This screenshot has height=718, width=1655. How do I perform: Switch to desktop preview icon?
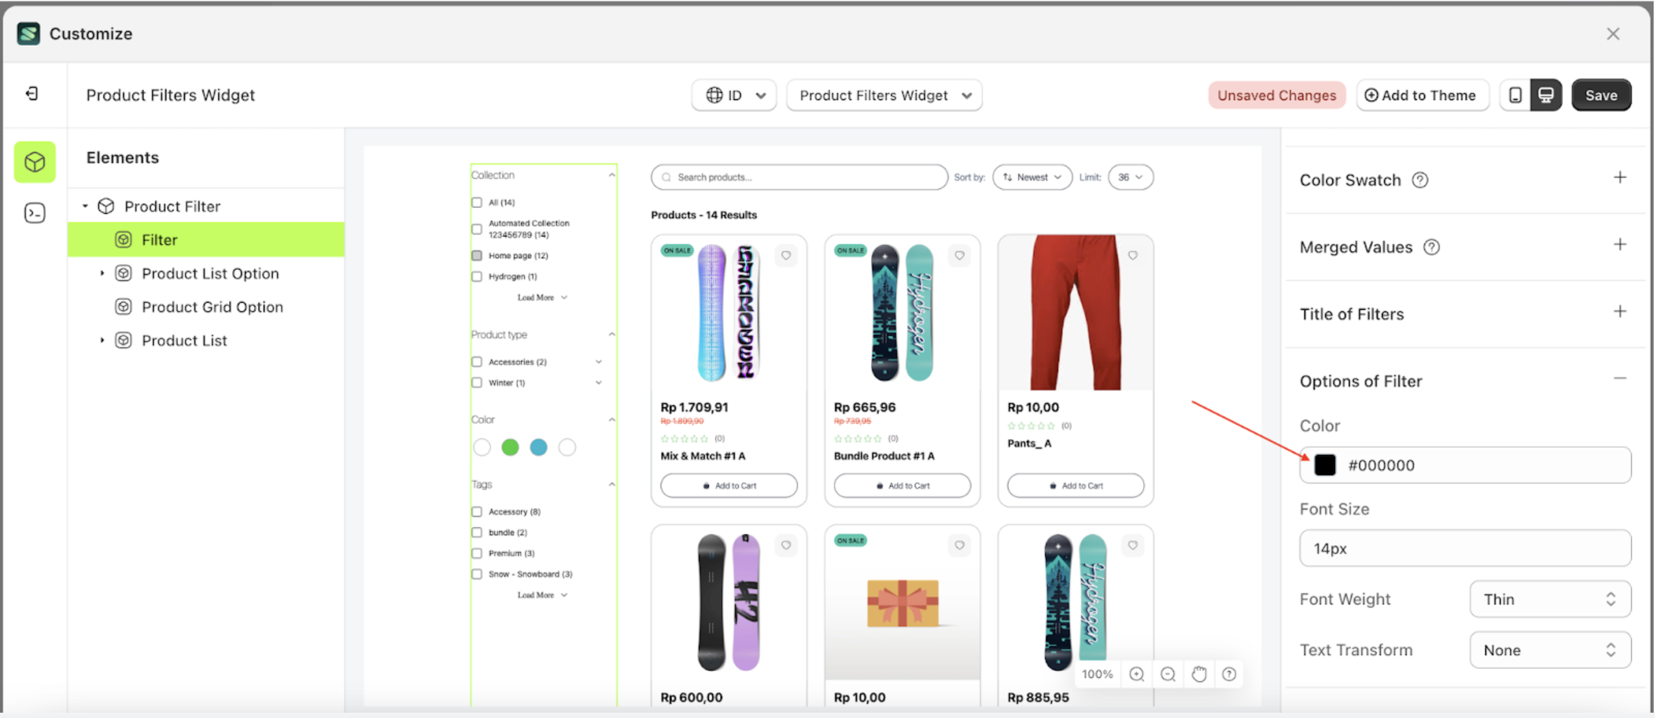click(1546, 95)
